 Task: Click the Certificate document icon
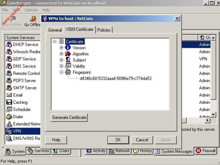(x=61, y=41)
